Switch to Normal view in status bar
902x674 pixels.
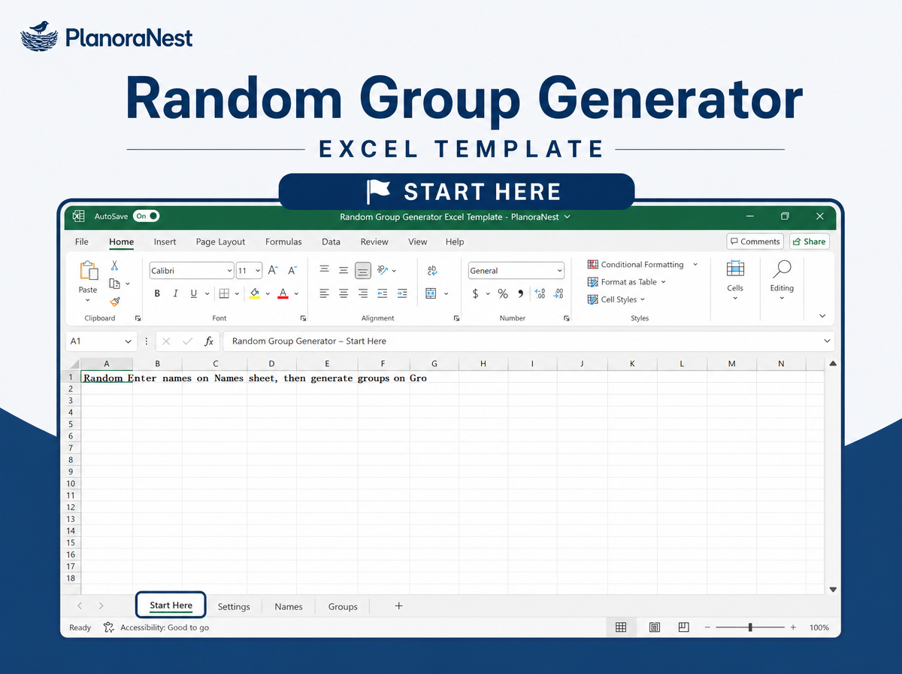621,627
